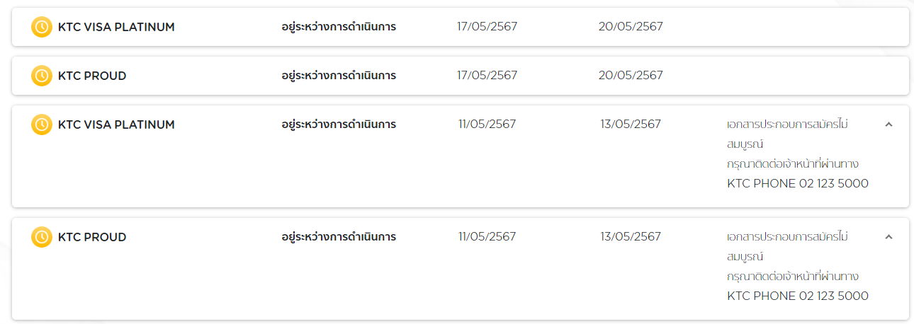This screenshot has width=914, height=324.
Task: Select the KTC VISA PLATINUM name in the 17/05/2567 row
Action: [116, 27]
